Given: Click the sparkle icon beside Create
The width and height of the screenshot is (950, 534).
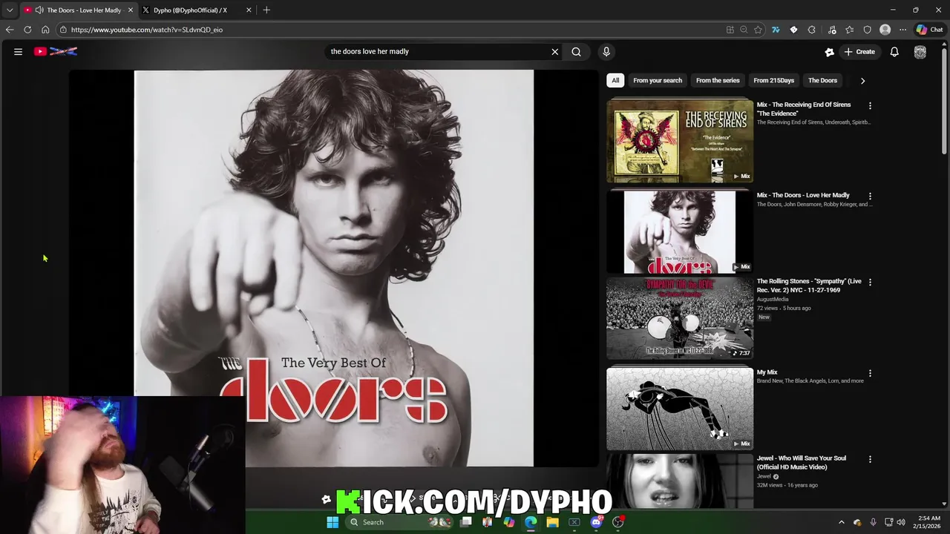Looking at the screenshot, I should click(x=829, y=52).
